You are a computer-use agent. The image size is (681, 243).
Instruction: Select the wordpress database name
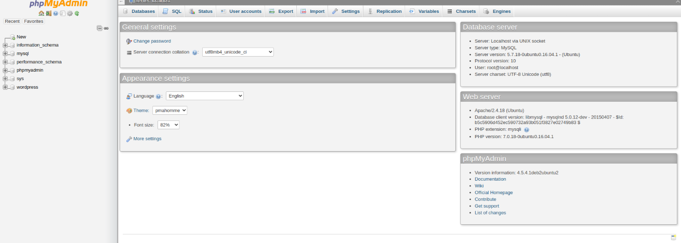point(28,87)
